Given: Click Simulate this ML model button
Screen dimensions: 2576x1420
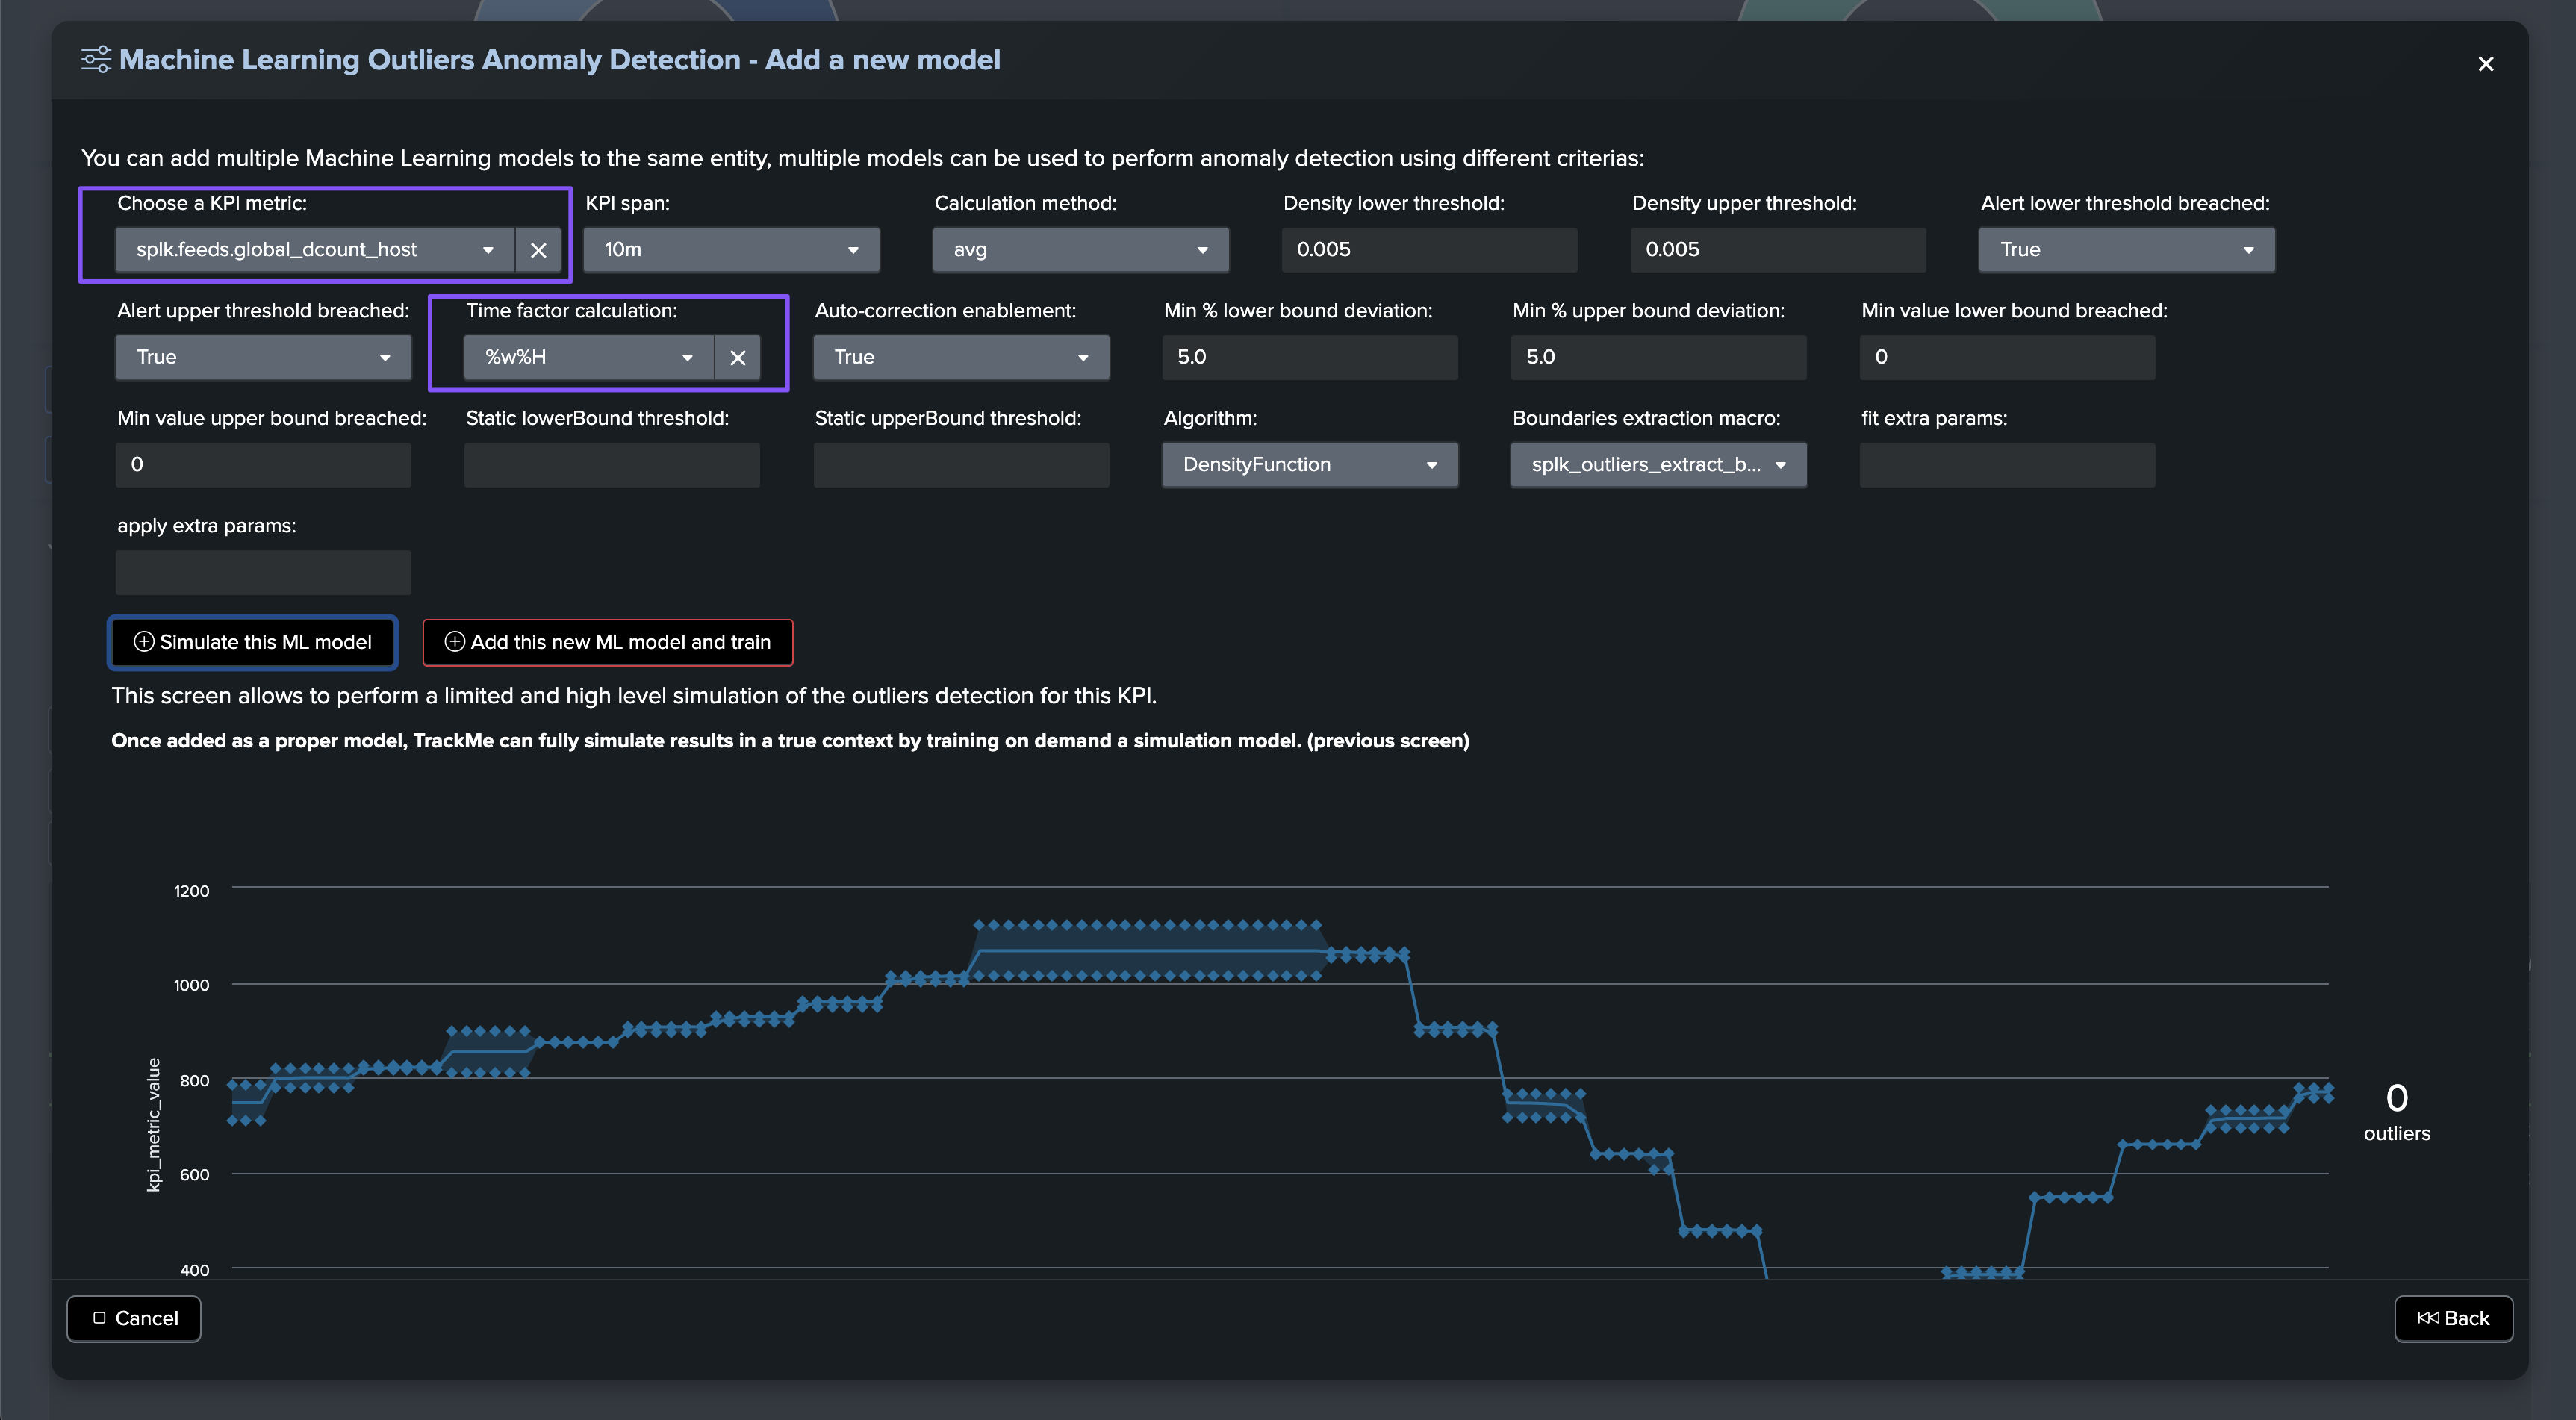Looking at the screenshot, I should tap(253, 642).
